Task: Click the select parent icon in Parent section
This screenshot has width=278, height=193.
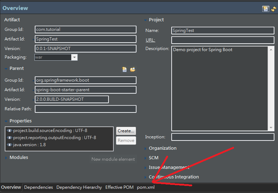Action: 124,70
